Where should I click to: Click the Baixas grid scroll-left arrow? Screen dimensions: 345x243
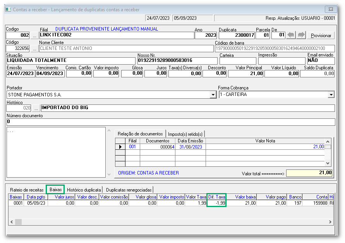click(x=12, y=222)
